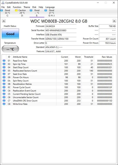118x165 pixels.
Task: Click the Worst column header
Action: click(x=75, y=57)
